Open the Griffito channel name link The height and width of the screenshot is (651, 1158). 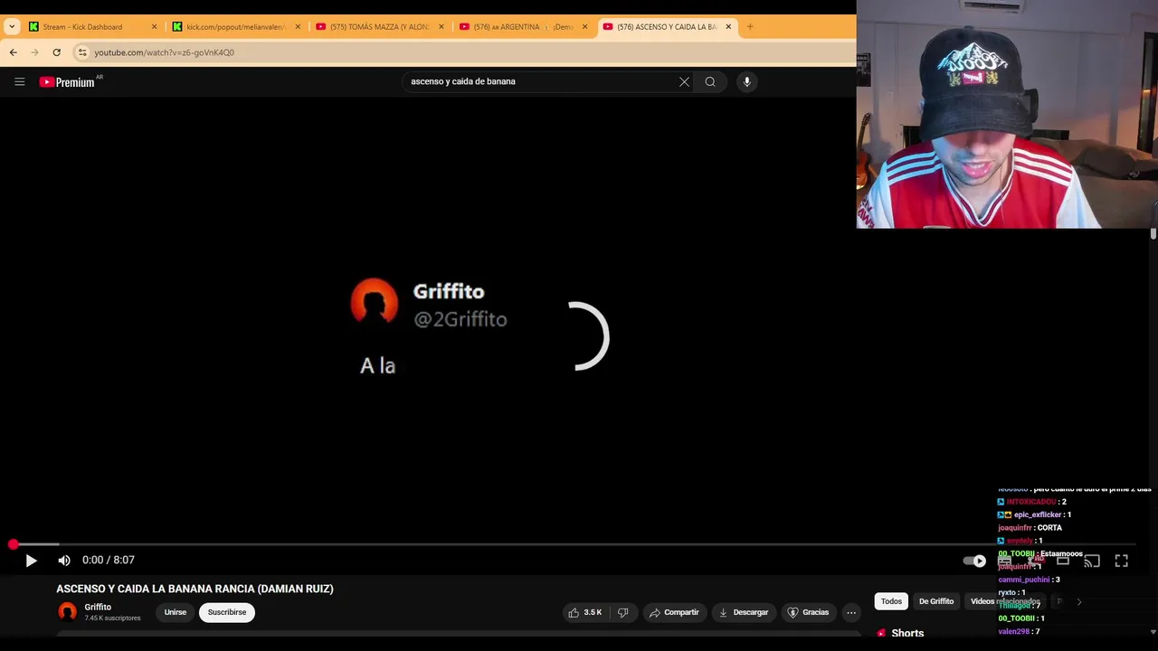98,607
